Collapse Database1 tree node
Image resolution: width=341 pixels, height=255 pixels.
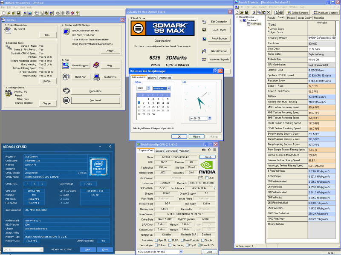coord(241,20)
